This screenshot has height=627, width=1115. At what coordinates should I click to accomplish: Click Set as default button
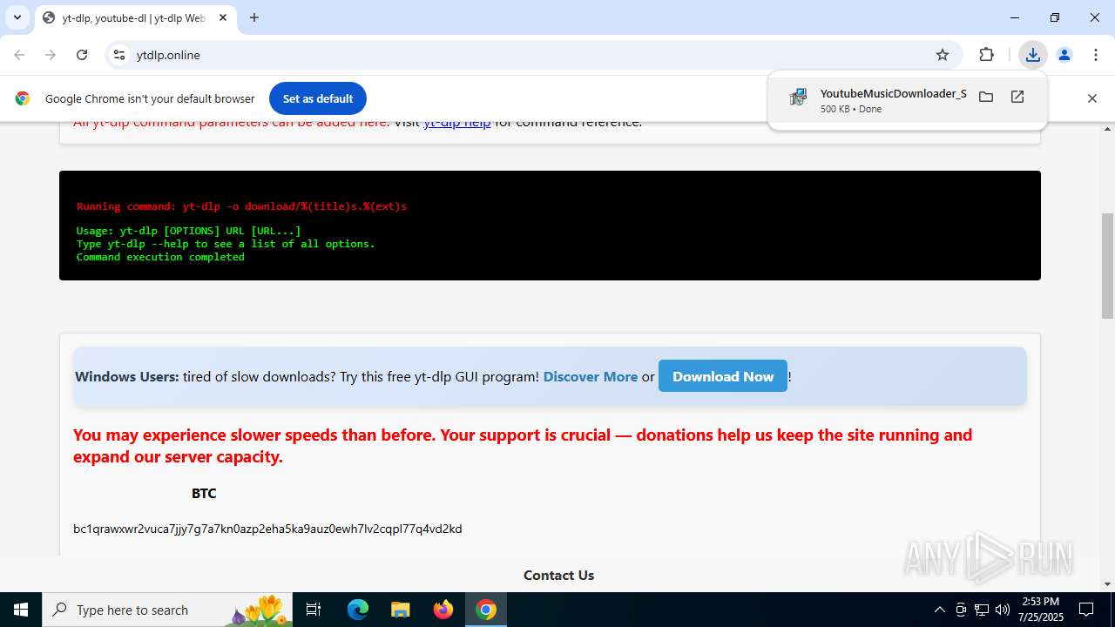point(318,98)
